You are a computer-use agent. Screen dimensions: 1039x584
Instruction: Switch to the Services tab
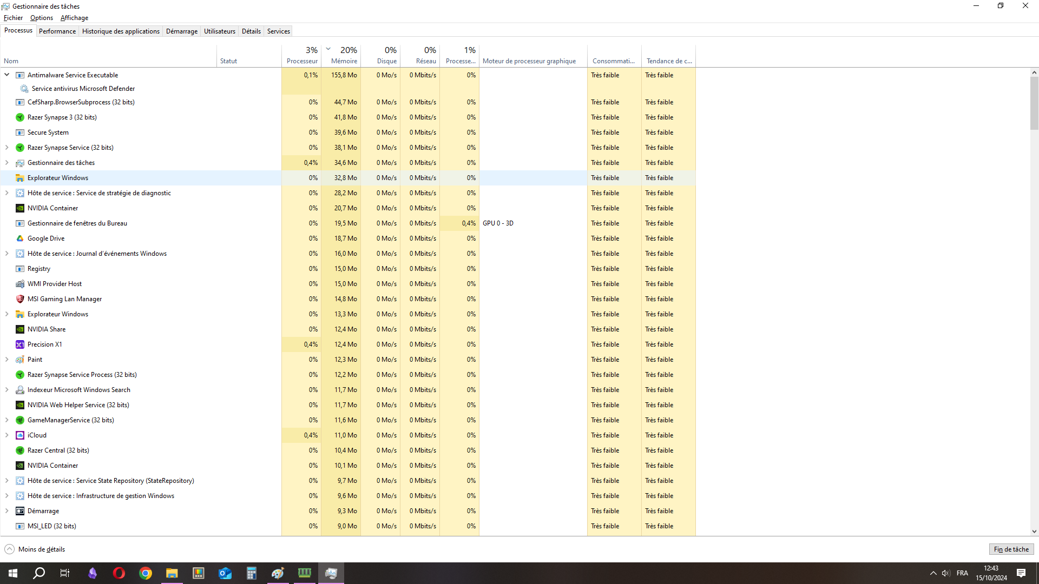coord(279,31)
